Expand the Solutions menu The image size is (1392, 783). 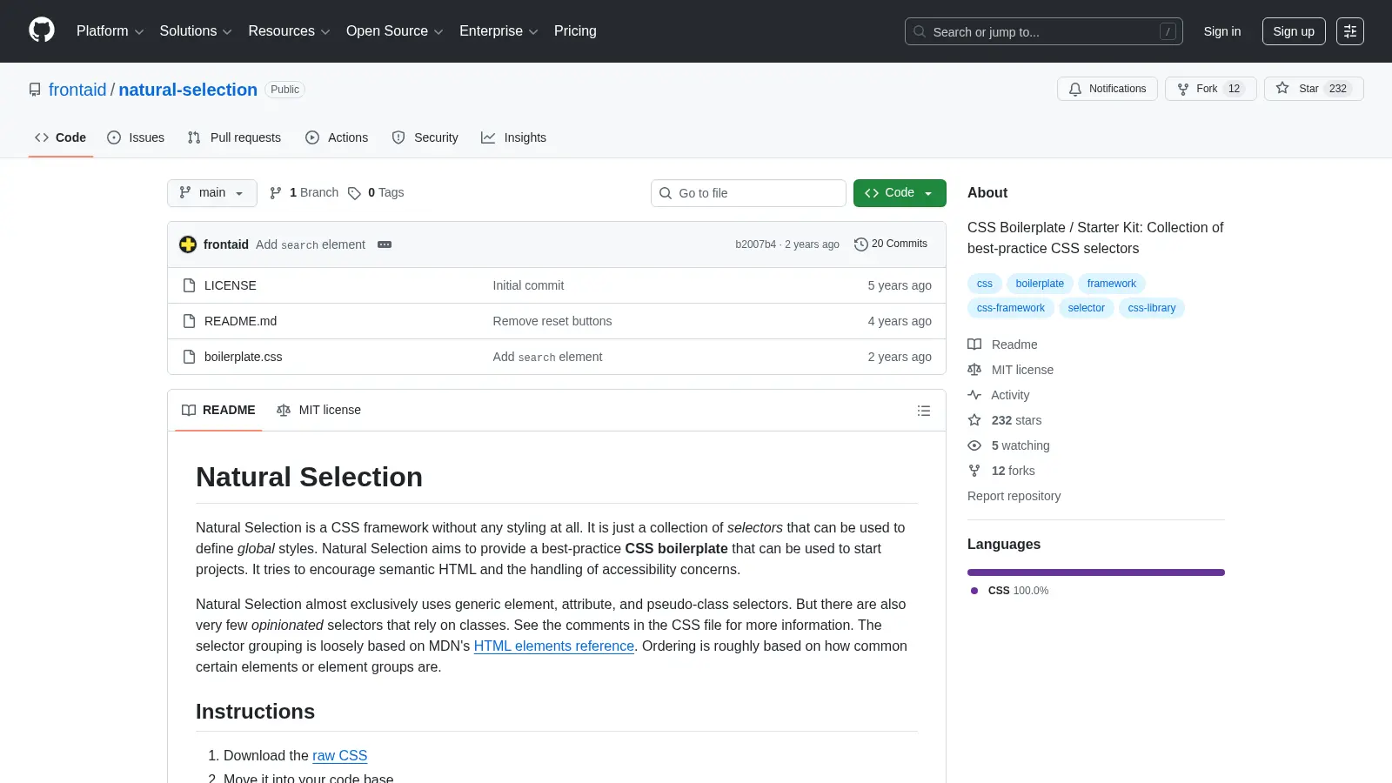(196, 31)
